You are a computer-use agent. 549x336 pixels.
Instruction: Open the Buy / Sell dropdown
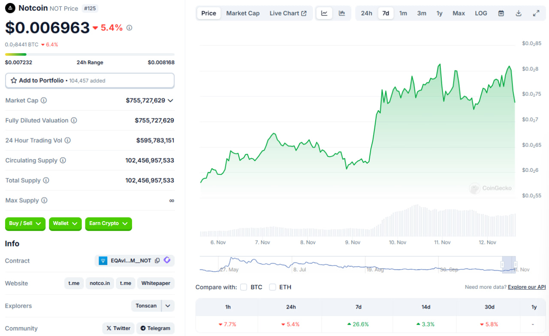click(x=25, y=224)
